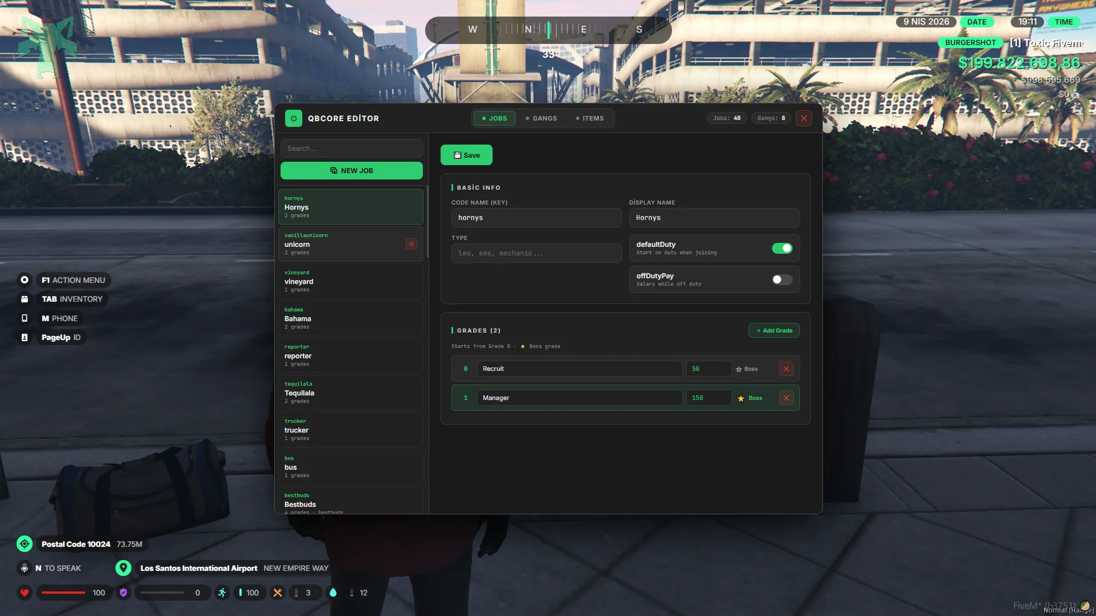
Task: Select the Tequilala job entry
Action: pos(350,393)
